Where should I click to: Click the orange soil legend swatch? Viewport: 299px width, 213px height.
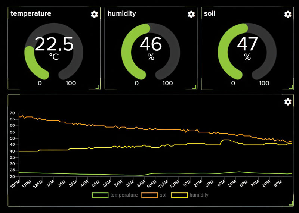tap(149, 195)
